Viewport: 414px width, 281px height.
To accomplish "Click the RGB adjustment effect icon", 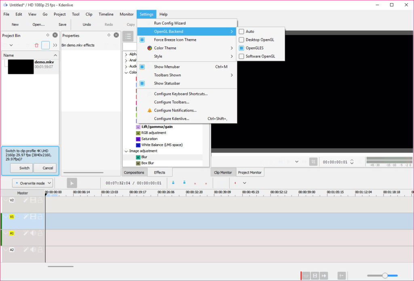I will point(138,133).
